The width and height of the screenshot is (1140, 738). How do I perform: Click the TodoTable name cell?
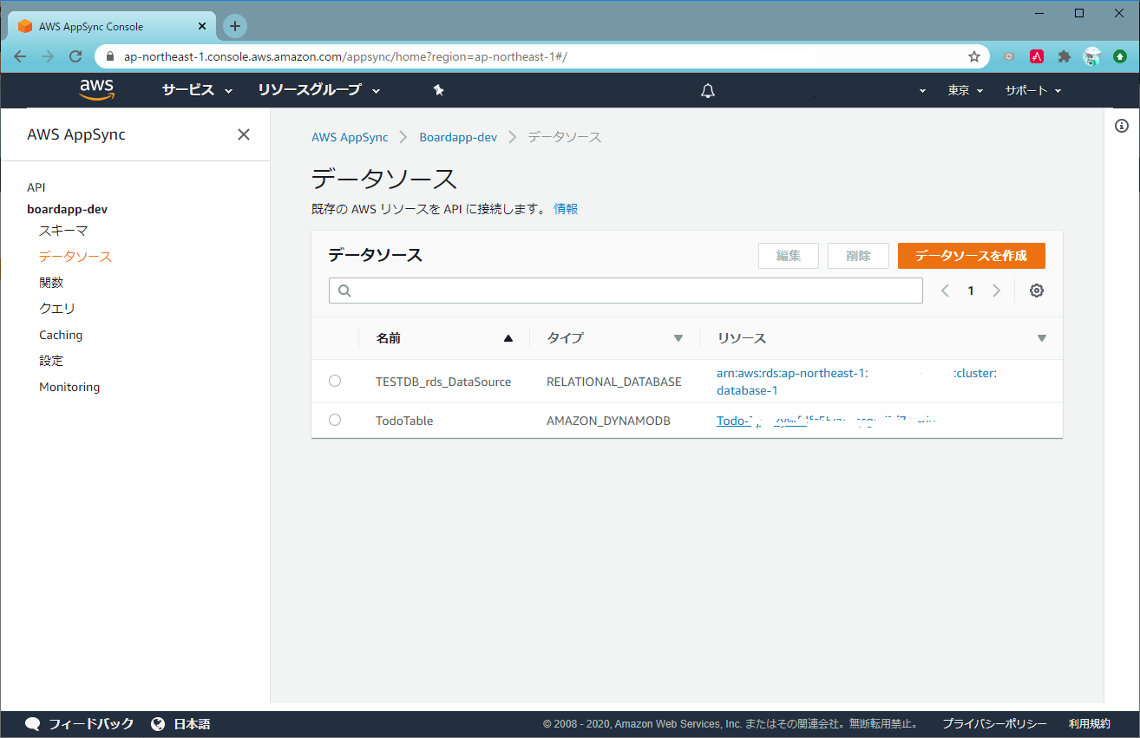tap(404, 421)
